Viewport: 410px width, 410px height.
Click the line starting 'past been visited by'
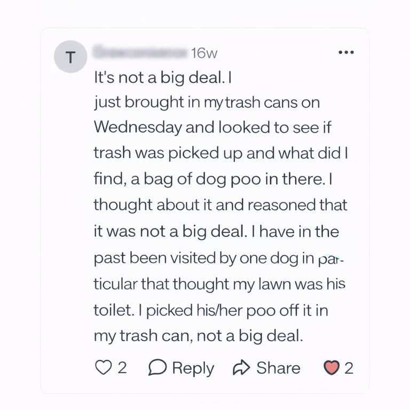point(219,257)
